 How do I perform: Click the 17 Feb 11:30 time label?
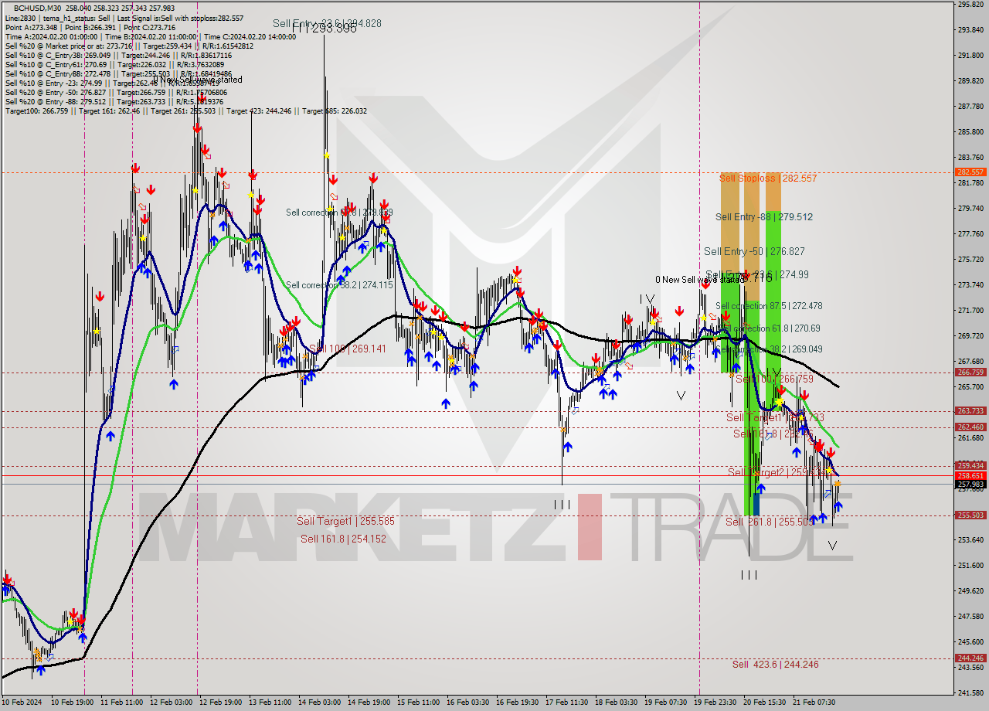[566, 703]
